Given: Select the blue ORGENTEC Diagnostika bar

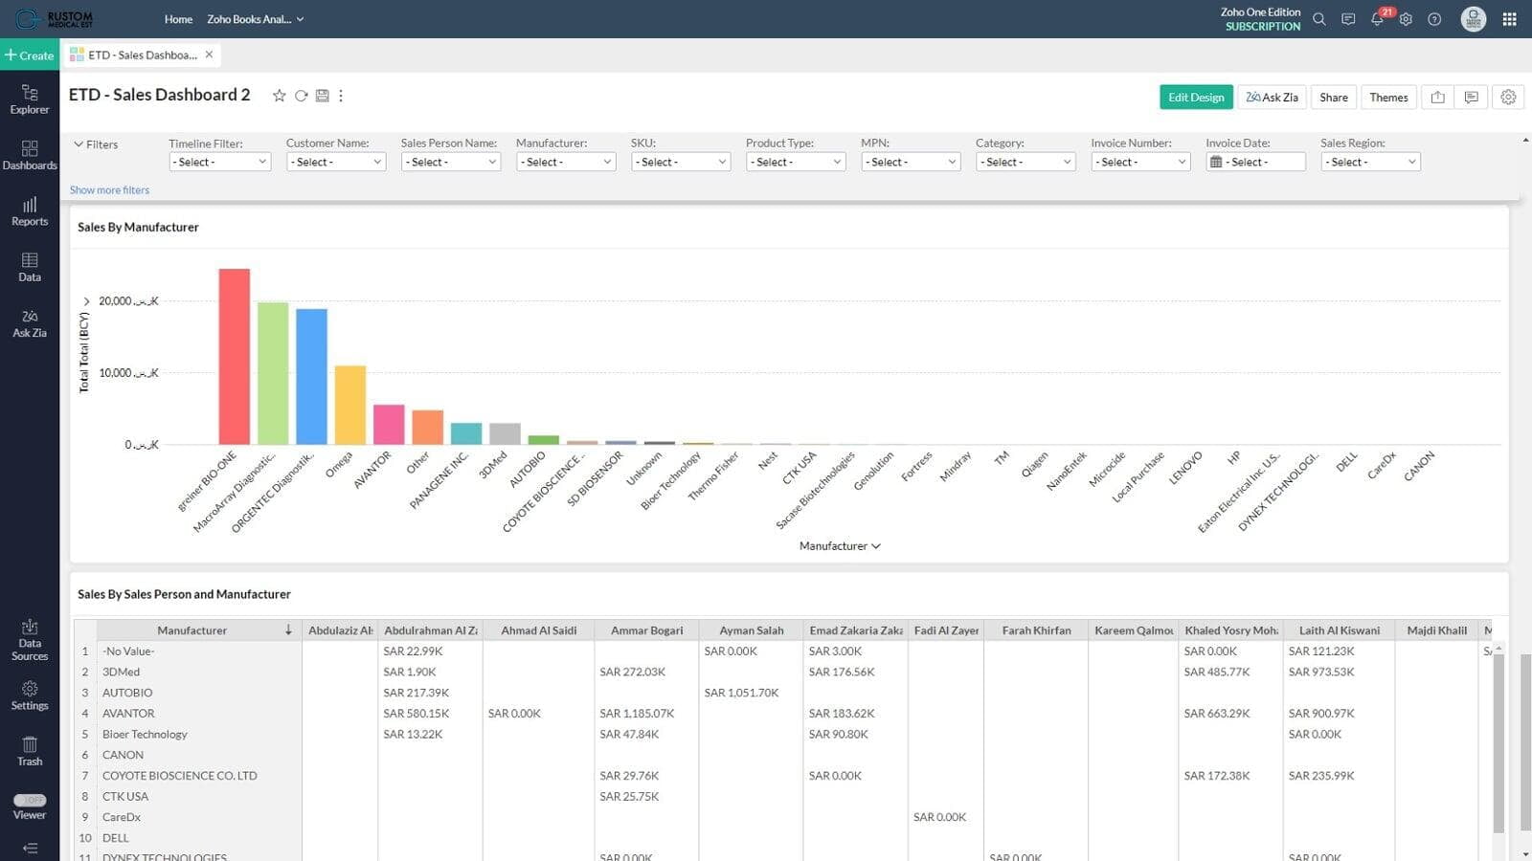Looking at the screenshot, I should [311, 376].
